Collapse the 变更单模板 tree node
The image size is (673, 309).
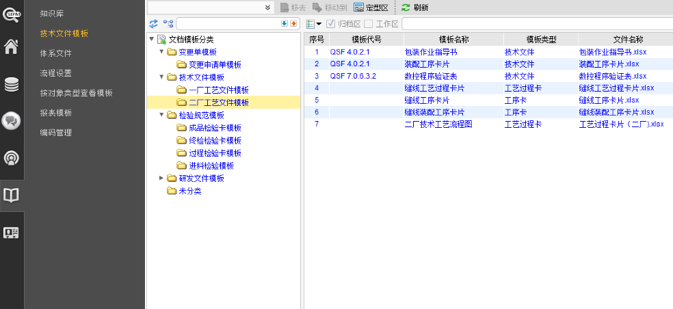161,52
